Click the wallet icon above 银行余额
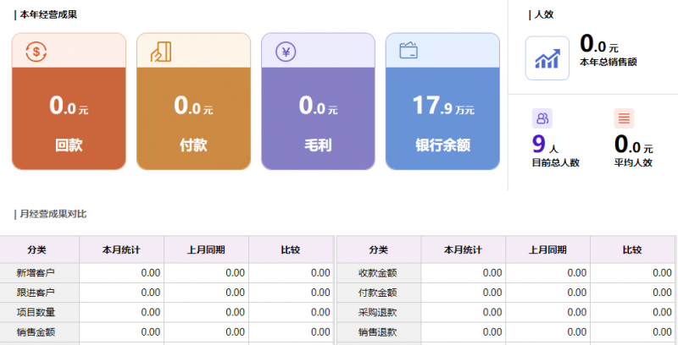This screenshot has height=345, width=678. (408, 51)
